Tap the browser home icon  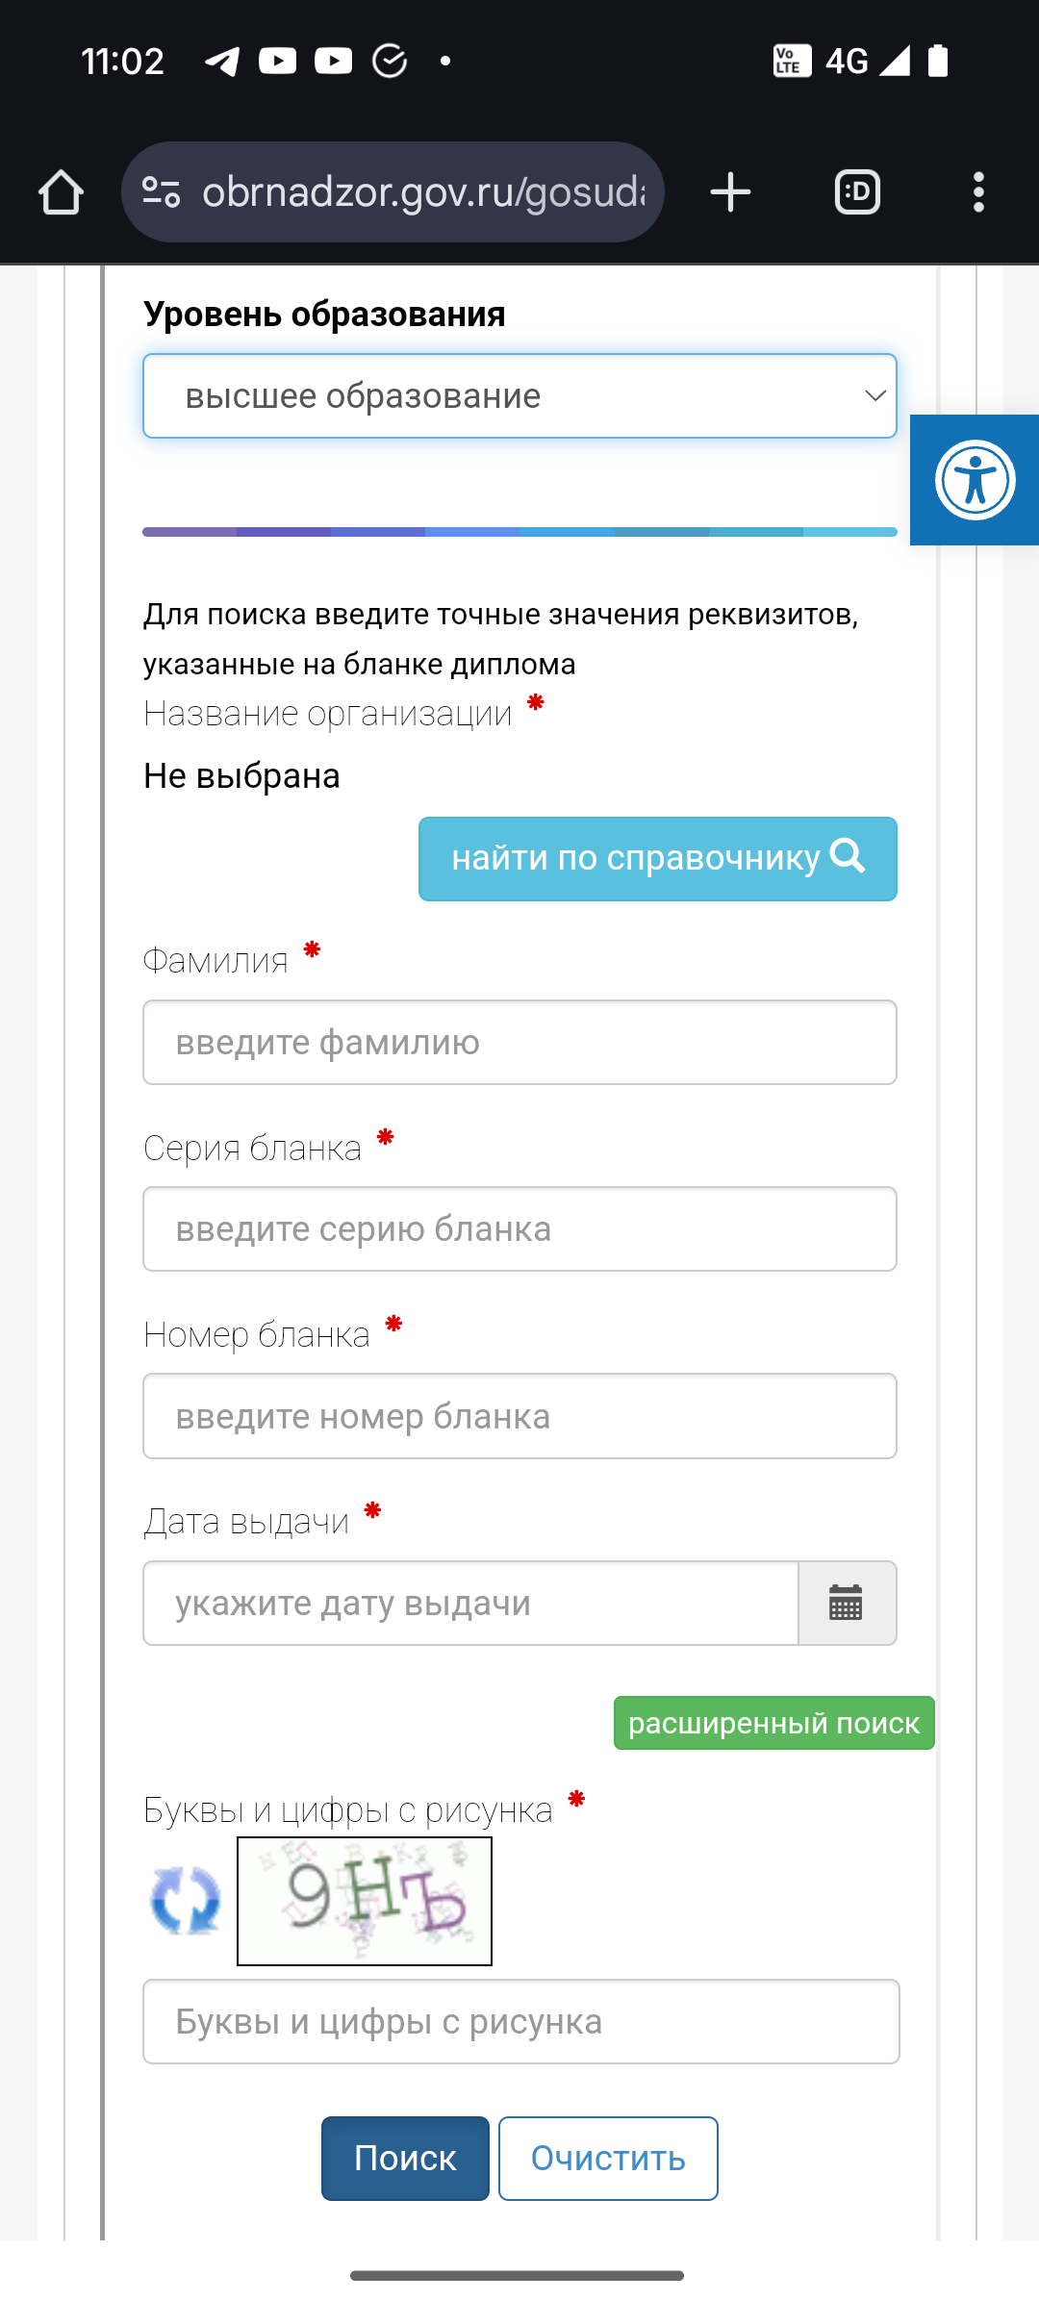pos(61,192)
